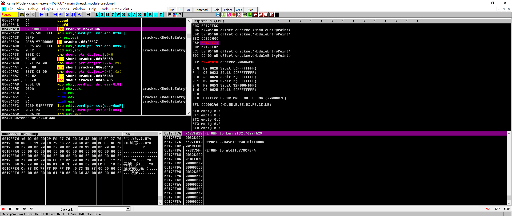Open Executable modules with the E icon
512x216 pixels.
pyautogui.click(x=102, y=15)
